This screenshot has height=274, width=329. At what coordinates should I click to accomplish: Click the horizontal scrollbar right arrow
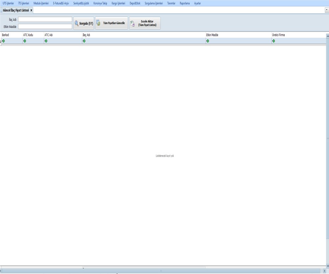click(x=324, y=271)
